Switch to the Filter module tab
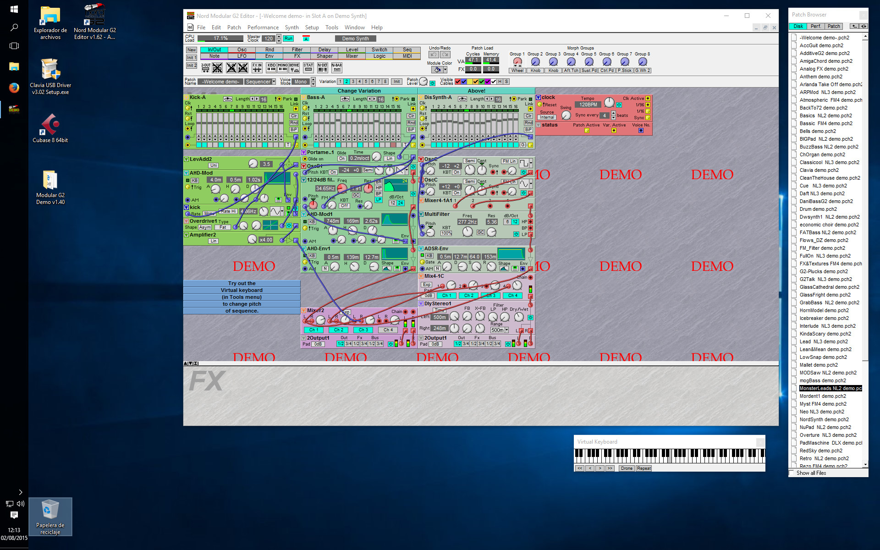 pos(297,49)
